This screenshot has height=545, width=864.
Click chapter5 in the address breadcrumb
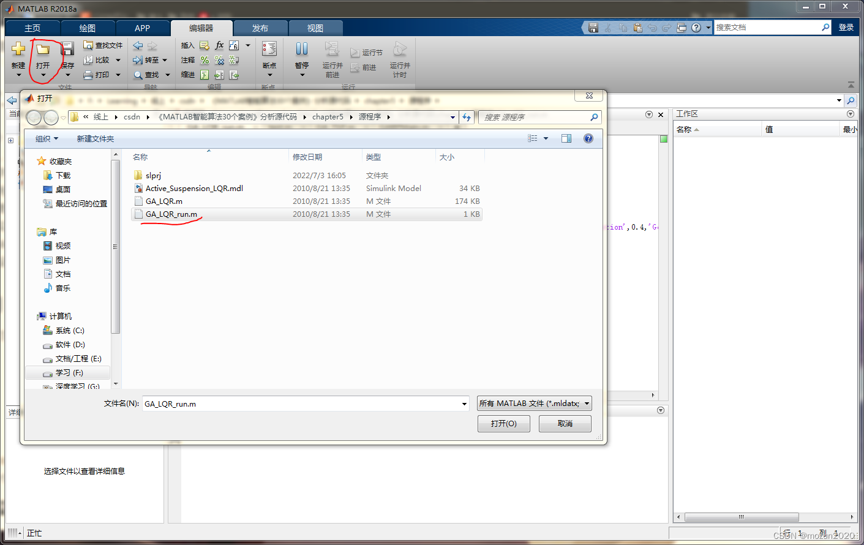click(x=328, y=117)
